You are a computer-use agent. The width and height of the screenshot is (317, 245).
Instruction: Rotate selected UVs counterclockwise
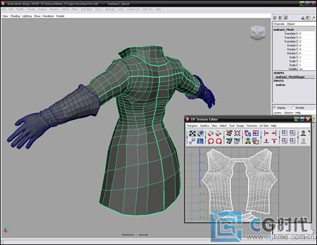(211, 141)
